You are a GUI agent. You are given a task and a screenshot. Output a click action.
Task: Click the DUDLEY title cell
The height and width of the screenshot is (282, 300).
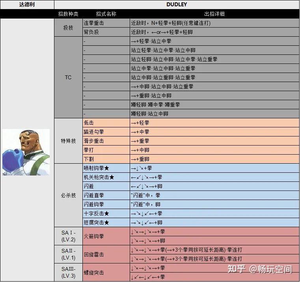pyautogui.click(x=177, y=4)
